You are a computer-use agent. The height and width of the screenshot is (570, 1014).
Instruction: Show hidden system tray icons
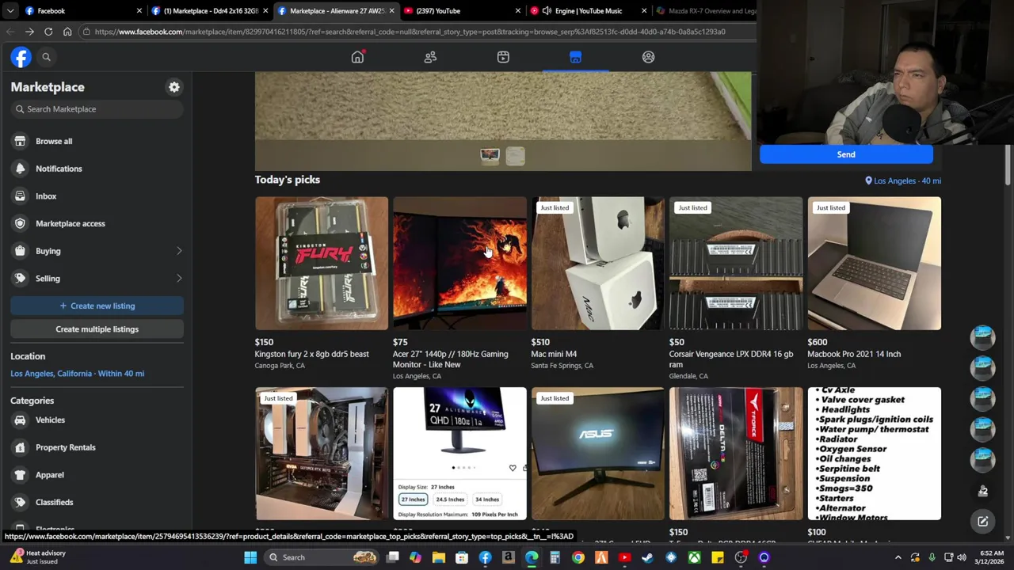(x=898, y=557)
